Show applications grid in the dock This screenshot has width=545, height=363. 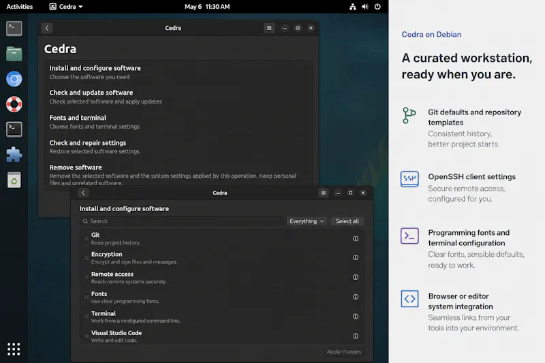click(x=14, y=349)
